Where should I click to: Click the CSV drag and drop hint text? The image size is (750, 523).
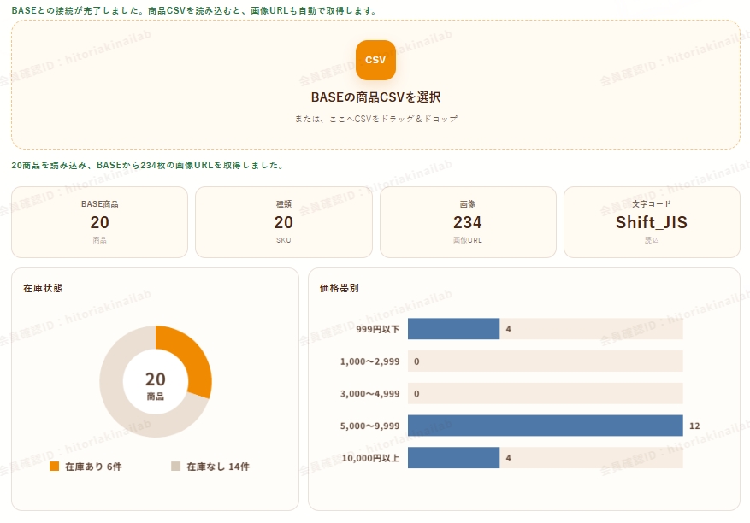[x=375, y=119]
